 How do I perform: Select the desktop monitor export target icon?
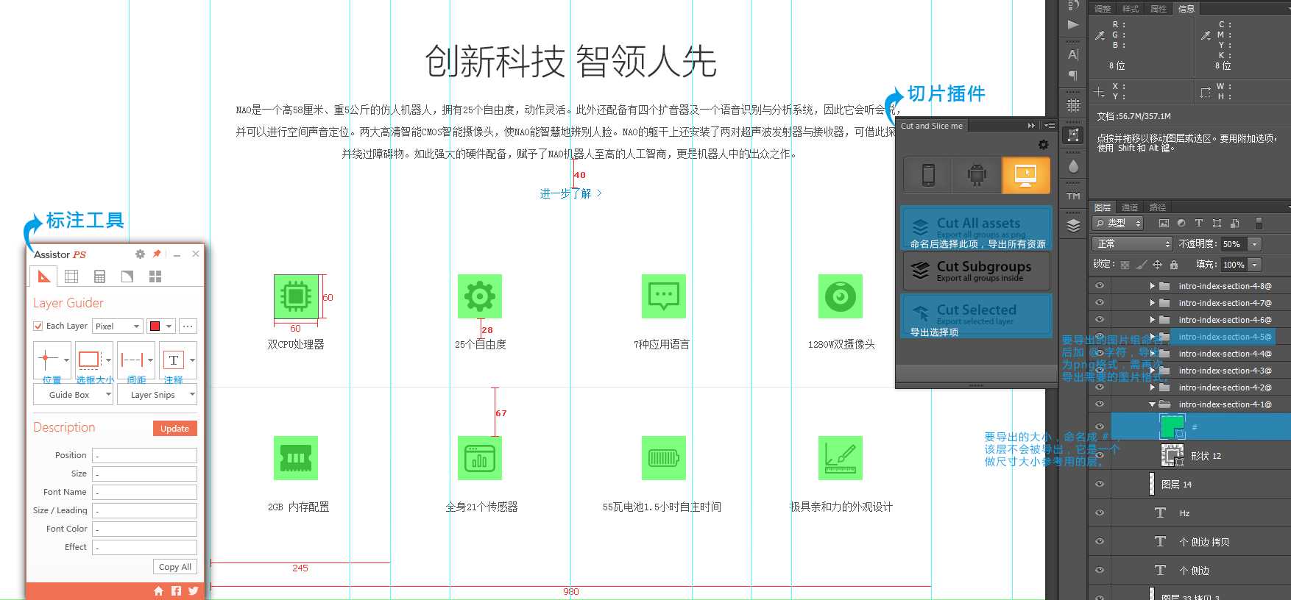click(x=1025, y=175)
